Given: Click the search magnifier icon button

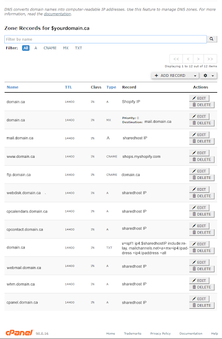Looking at the screenshot, I should [x=211, y=39].
